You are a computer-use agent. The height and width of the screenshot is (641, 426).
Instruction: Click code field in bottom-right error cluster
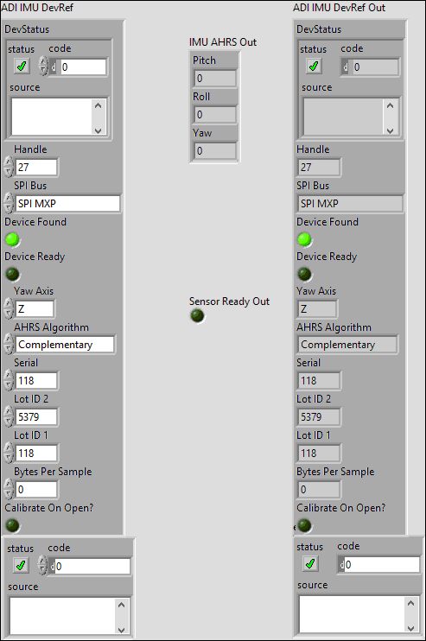pos(382,565)
